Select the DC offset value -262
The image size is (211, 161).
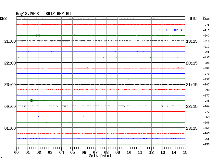coord(206,128)
